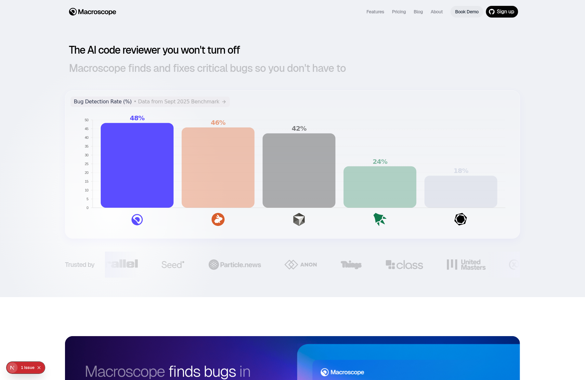Click the 18% value label
The width and height of the screenshot is (585, 380).
pos(461,171)
